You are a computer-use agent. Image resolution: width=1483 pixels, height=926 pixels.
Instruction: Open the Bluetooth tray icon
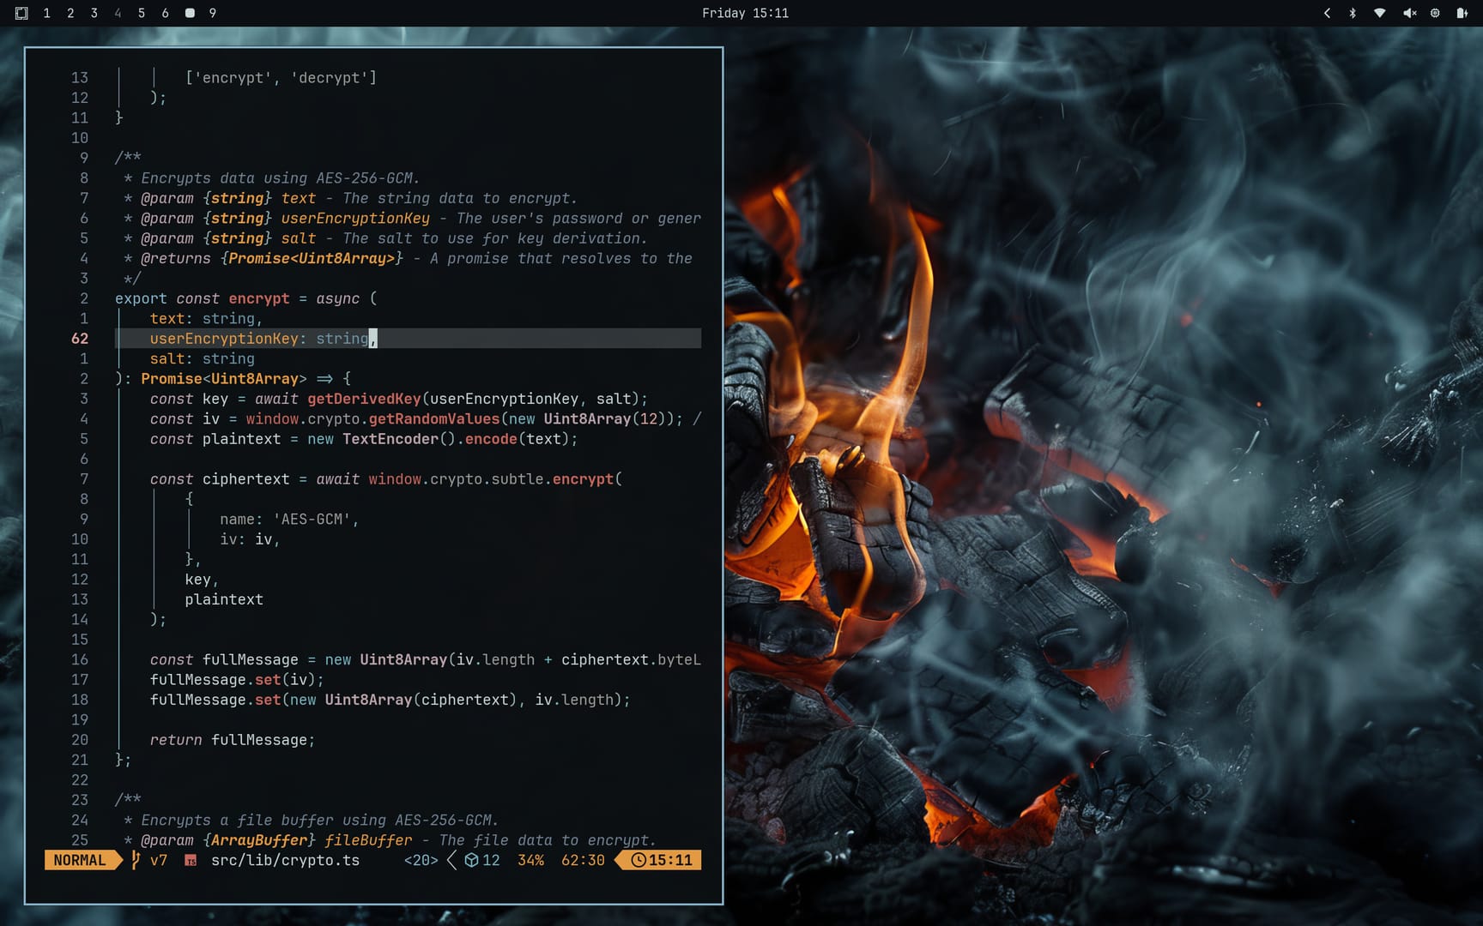(x=1353, y=13)
